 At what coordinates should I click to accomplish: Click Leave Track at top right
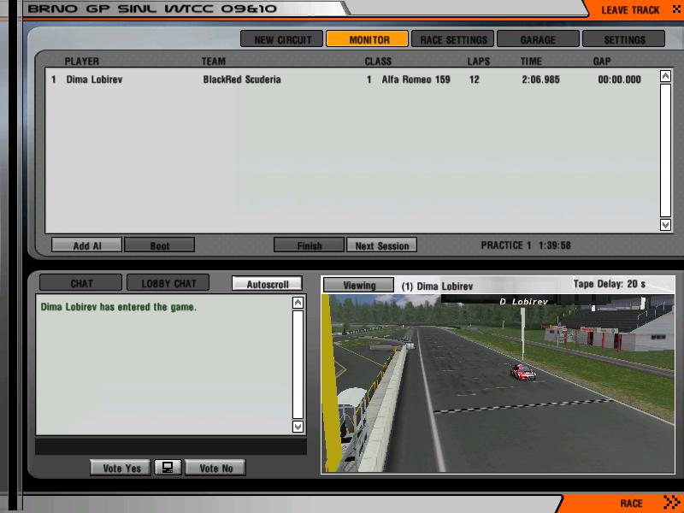630,10
